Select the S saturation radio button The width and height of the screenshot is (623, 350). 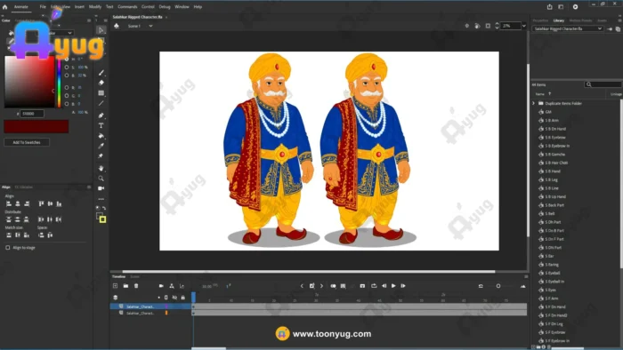point(67,68)
